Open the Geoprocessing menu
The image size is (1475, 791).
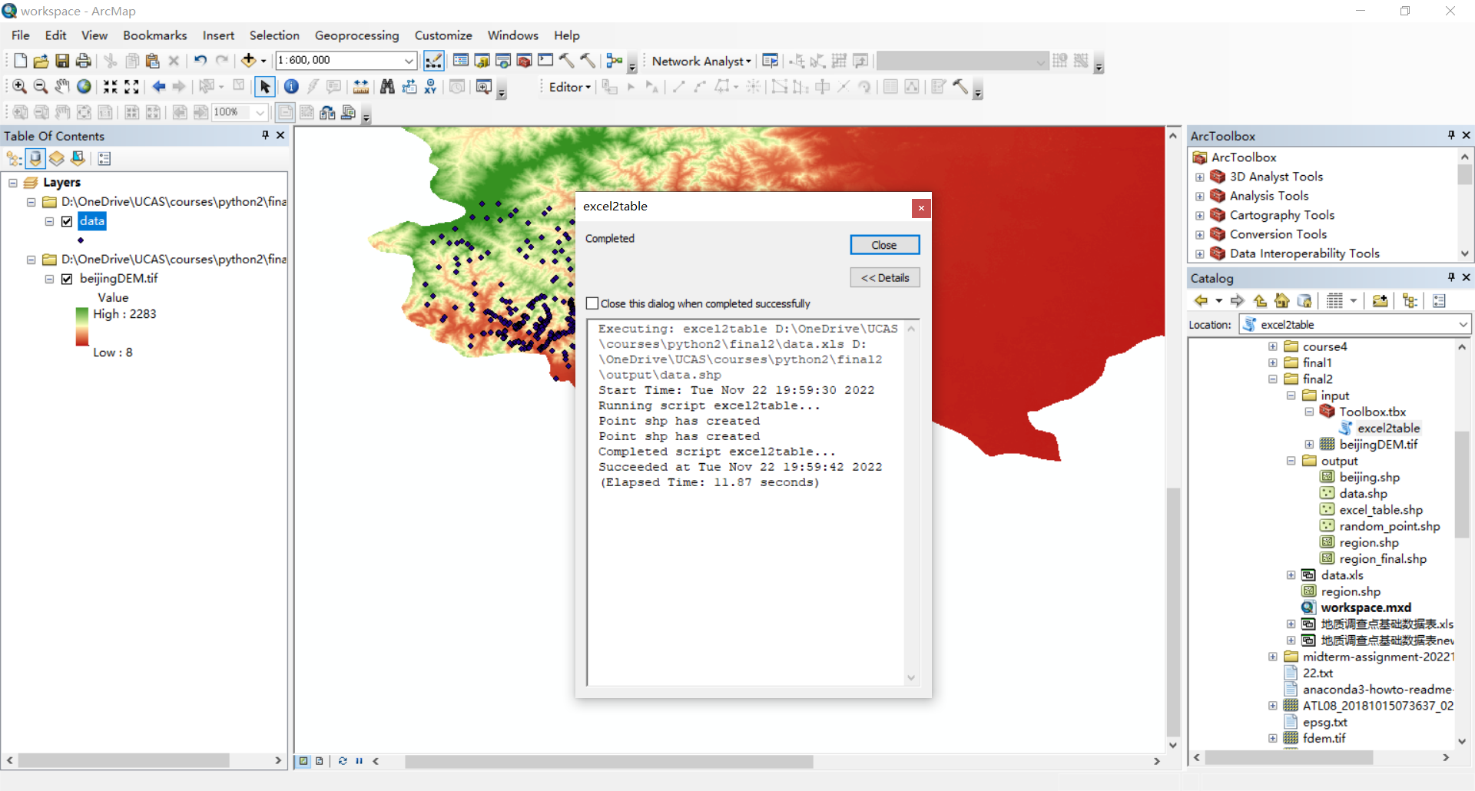pos(356,35)
